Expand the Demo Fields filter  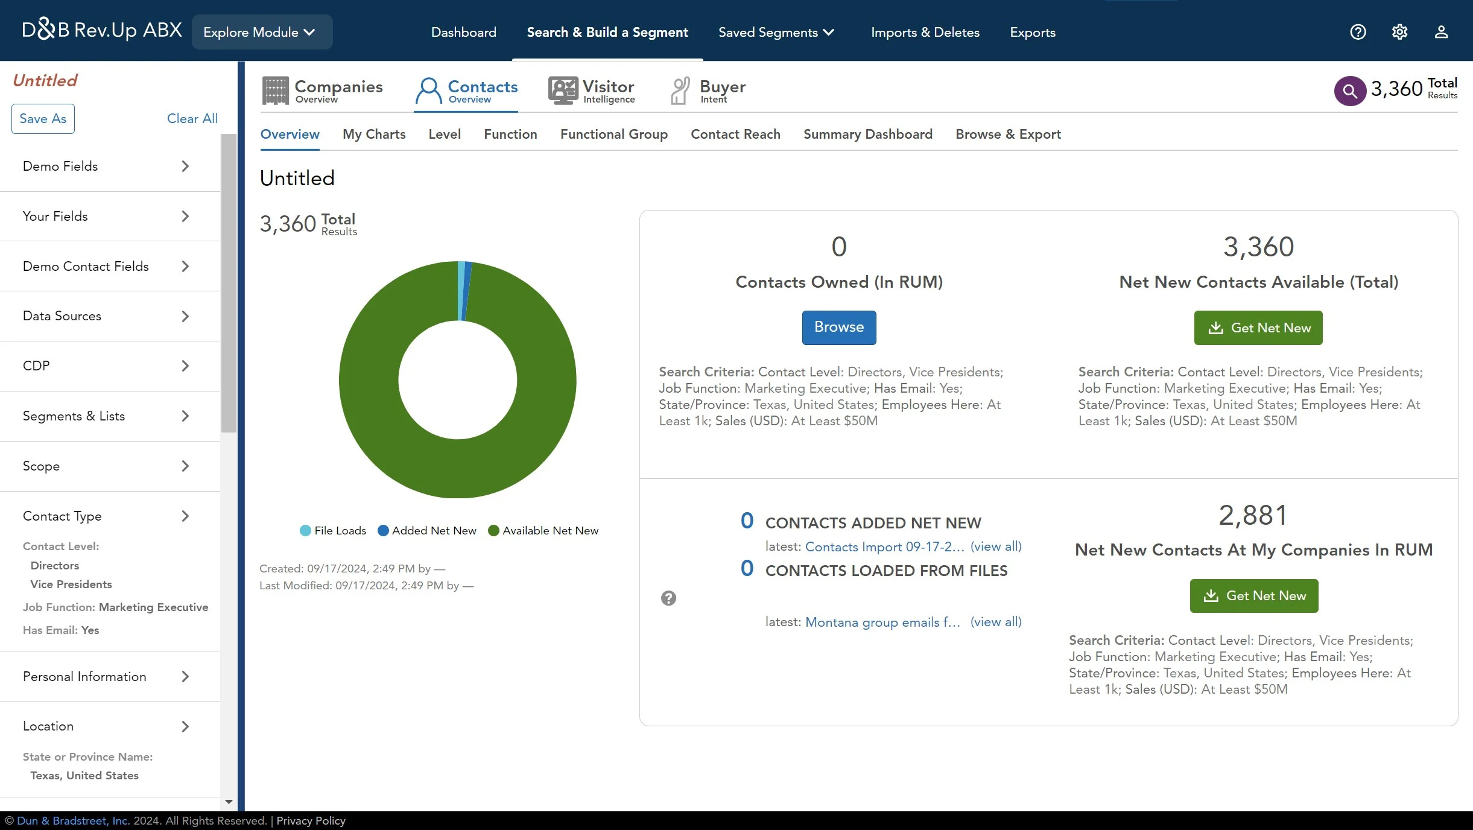110,166
